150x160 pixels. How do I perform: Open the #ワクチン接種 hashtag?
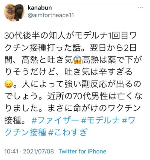70,126
